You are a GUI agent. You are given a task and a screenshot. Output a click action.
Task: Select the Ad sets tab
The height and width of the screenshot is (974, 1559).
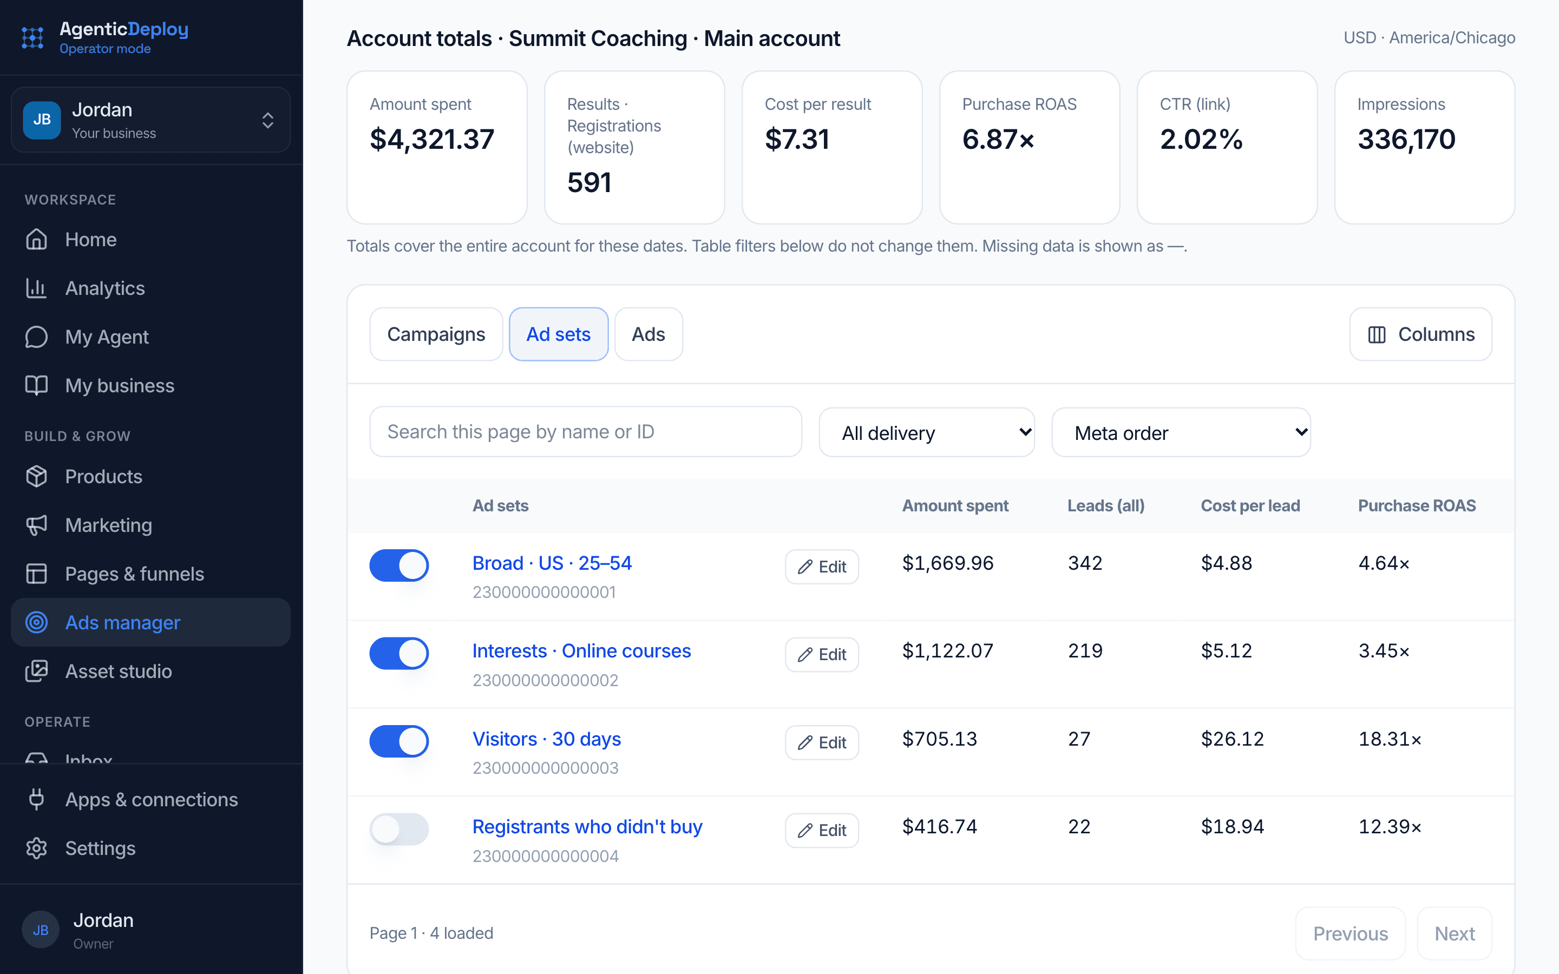click(x=559, y=334)
